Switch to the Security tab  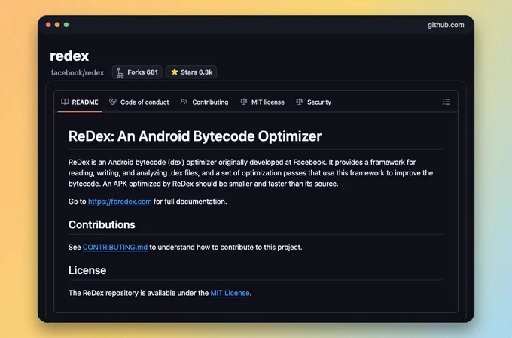click(313, 102)
